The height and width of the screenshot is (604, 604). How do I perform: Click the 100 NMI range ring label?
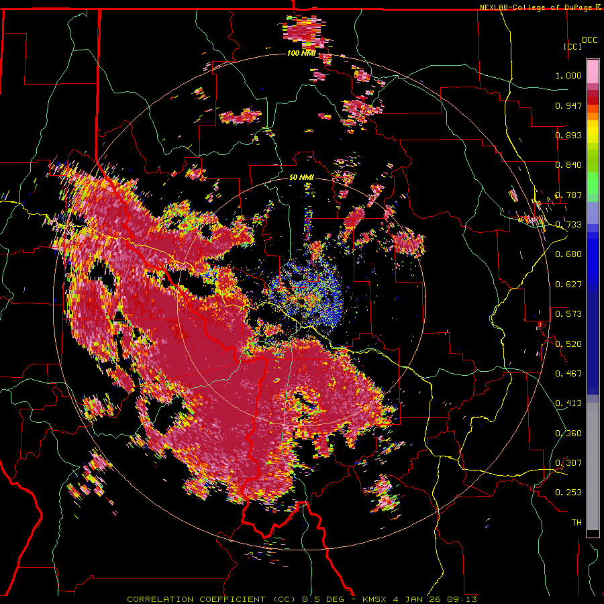301,53
